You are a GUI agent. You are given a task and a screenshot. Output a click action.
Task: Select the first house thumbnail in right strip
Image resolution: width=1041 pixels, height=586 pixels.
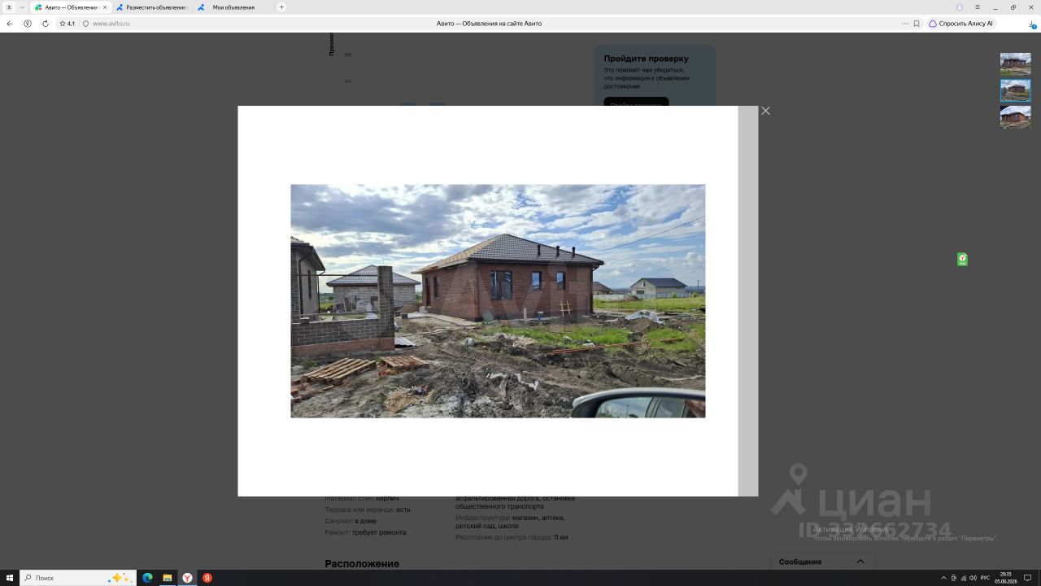pyautogui.click(x=1015, y=63)
